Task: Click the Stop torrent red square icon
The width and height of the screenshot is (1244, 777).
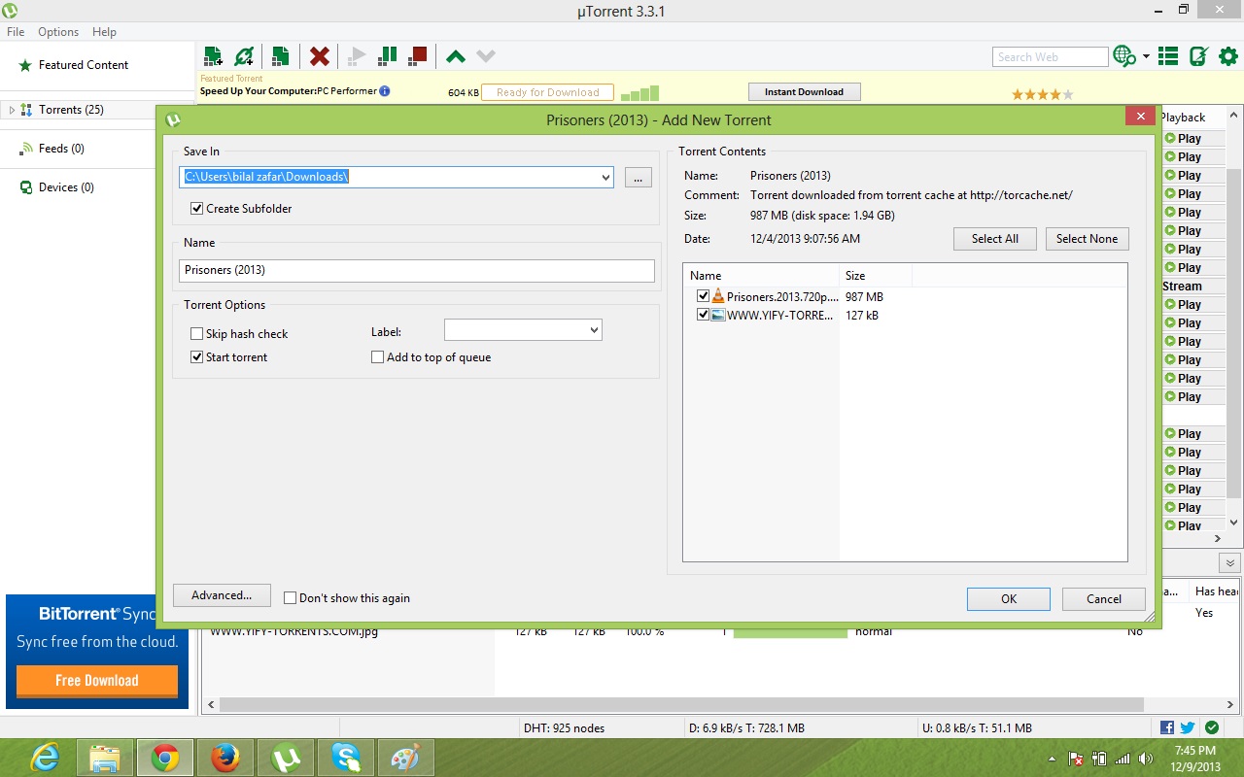Action: click(418, 55)
